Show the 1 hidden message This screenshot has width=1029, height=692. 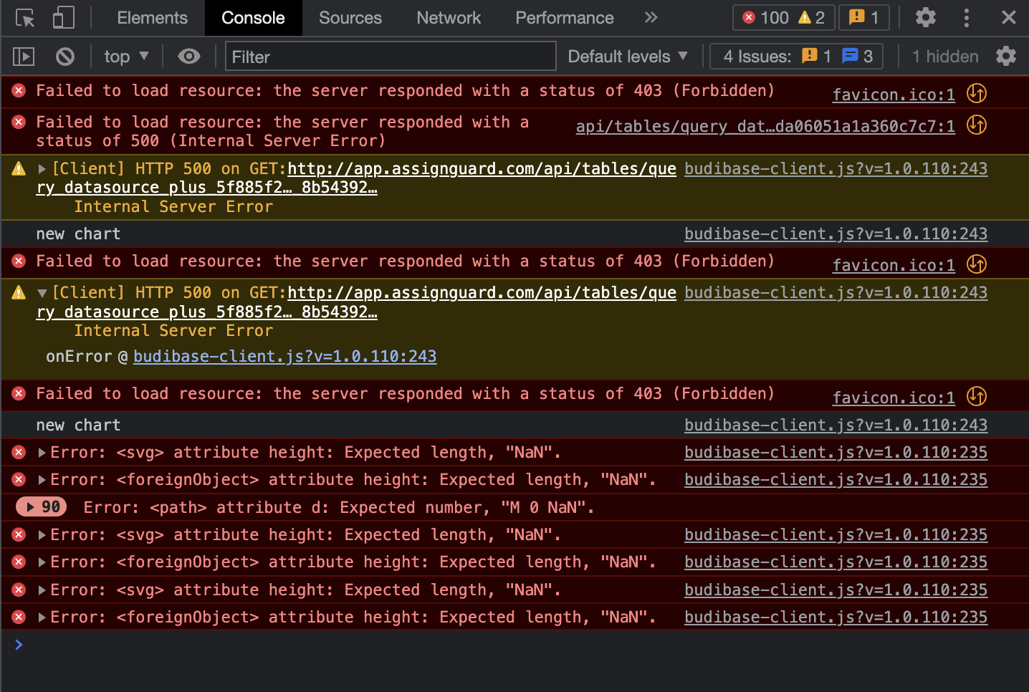pos(944,56)
